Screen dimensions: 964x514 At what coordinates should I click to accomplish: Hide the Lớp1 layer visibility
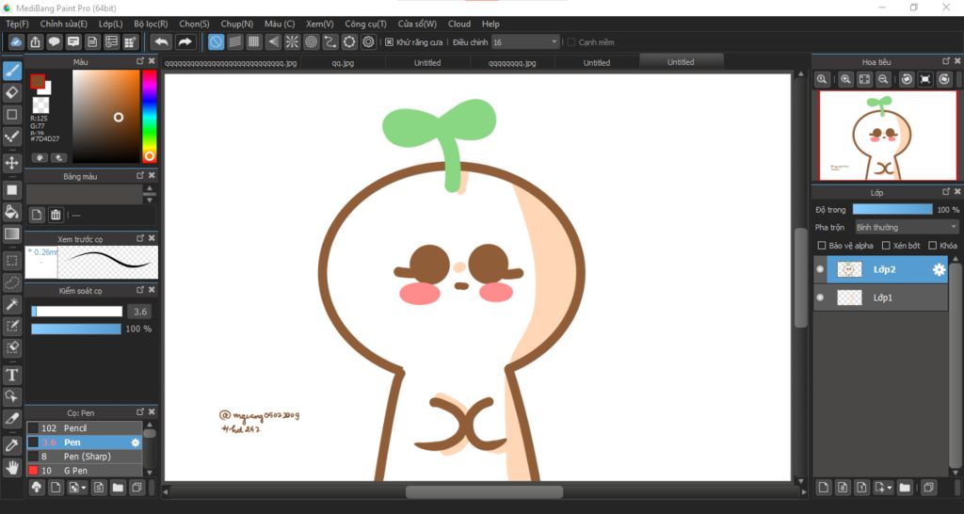[x=820, y=297]
